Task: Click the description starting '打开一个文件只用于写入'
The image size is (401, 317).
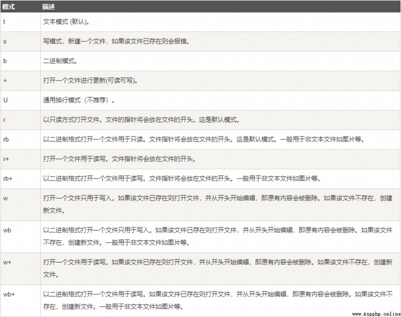Action: 218,204
